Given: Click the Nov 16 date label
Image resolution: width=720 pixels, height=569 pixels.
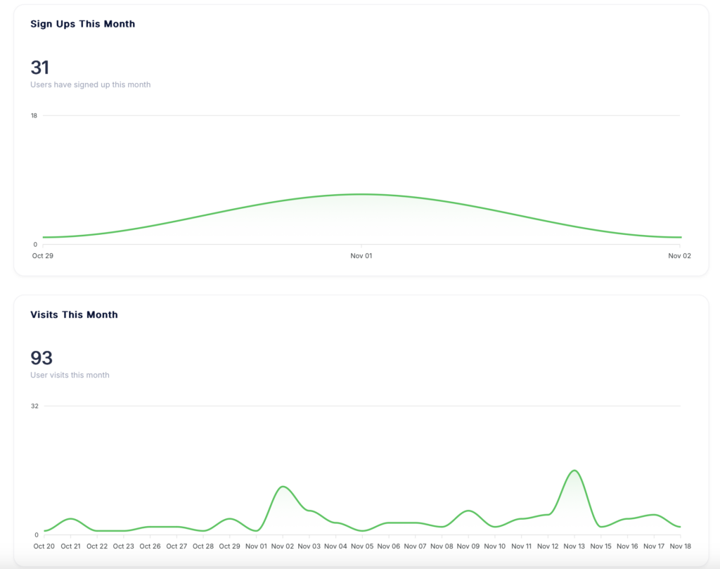Looking at the screenshot, I should pos(627,546).
